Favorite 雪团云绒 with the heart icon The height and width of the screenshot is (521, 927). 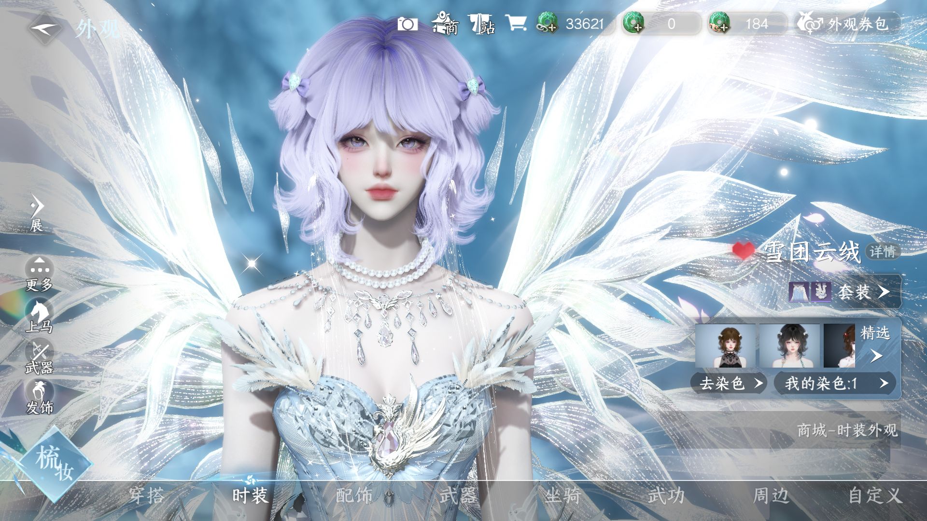743,251
